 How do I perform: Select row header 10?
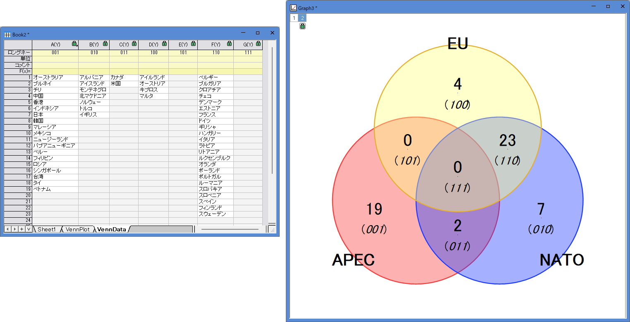pos(18,133)
